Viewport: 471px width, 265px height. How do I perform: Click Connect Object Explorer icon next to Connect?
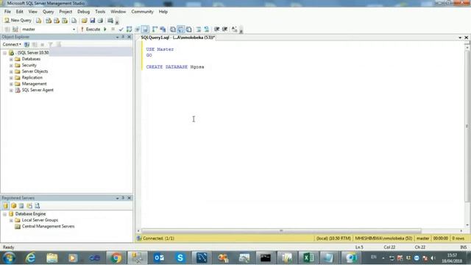tap(26, 44)
